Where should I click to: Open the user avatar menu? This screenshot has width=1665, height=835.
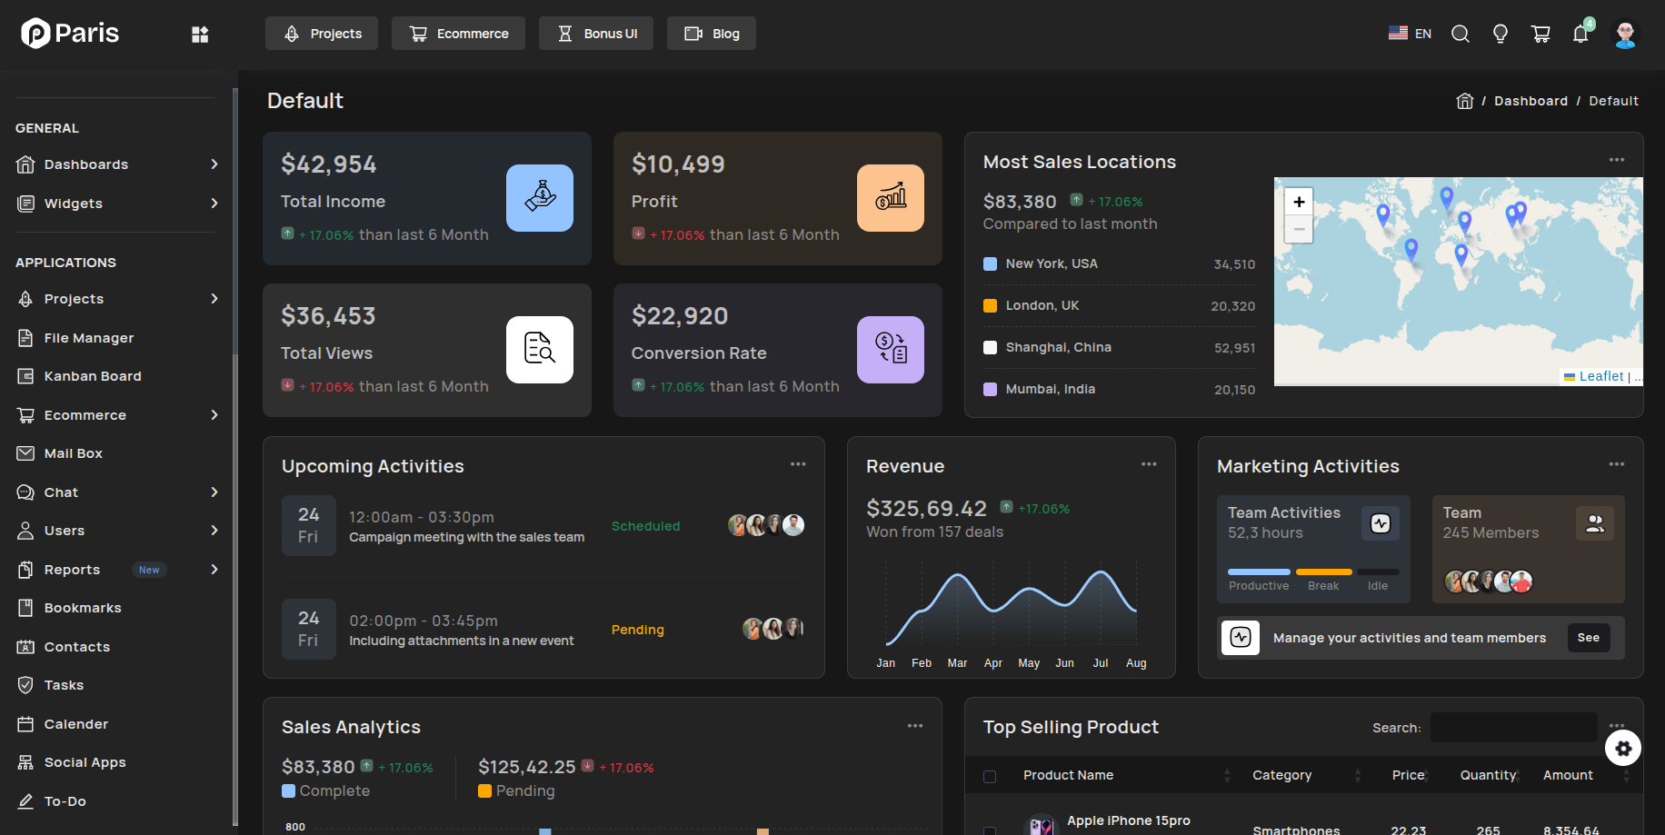pos(1625,34)
